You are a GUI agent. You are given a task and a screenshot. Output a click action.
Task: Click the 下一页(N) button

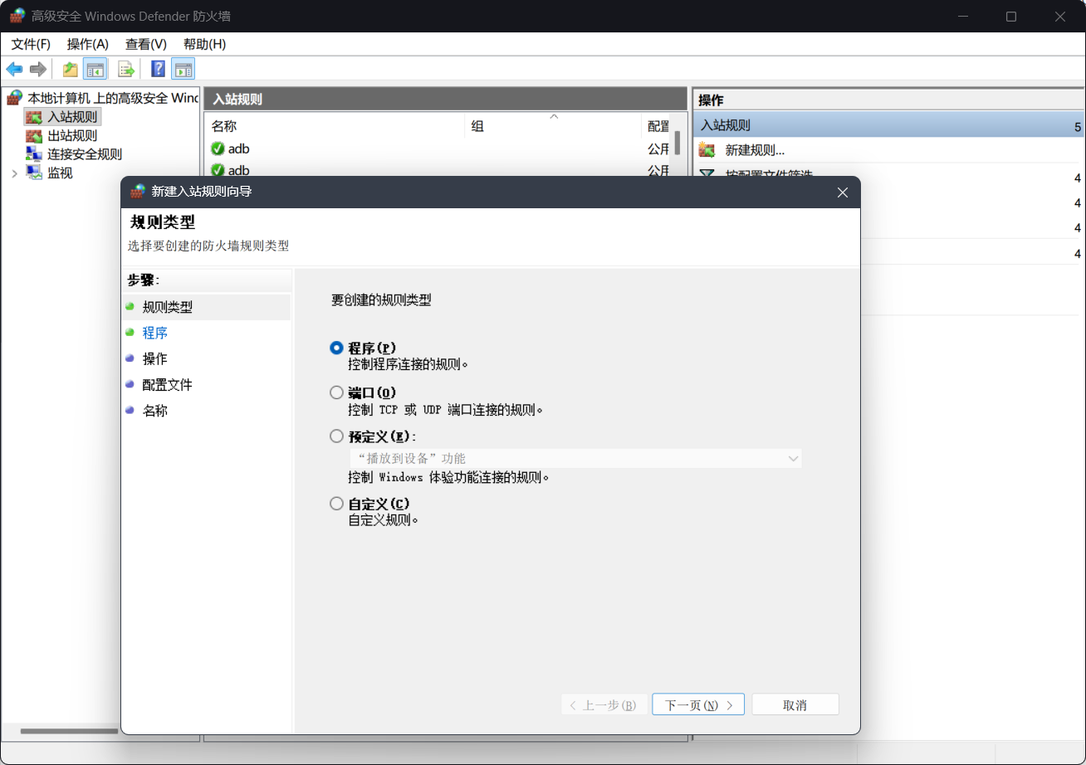pyautogui.click(x=698, y=704)
